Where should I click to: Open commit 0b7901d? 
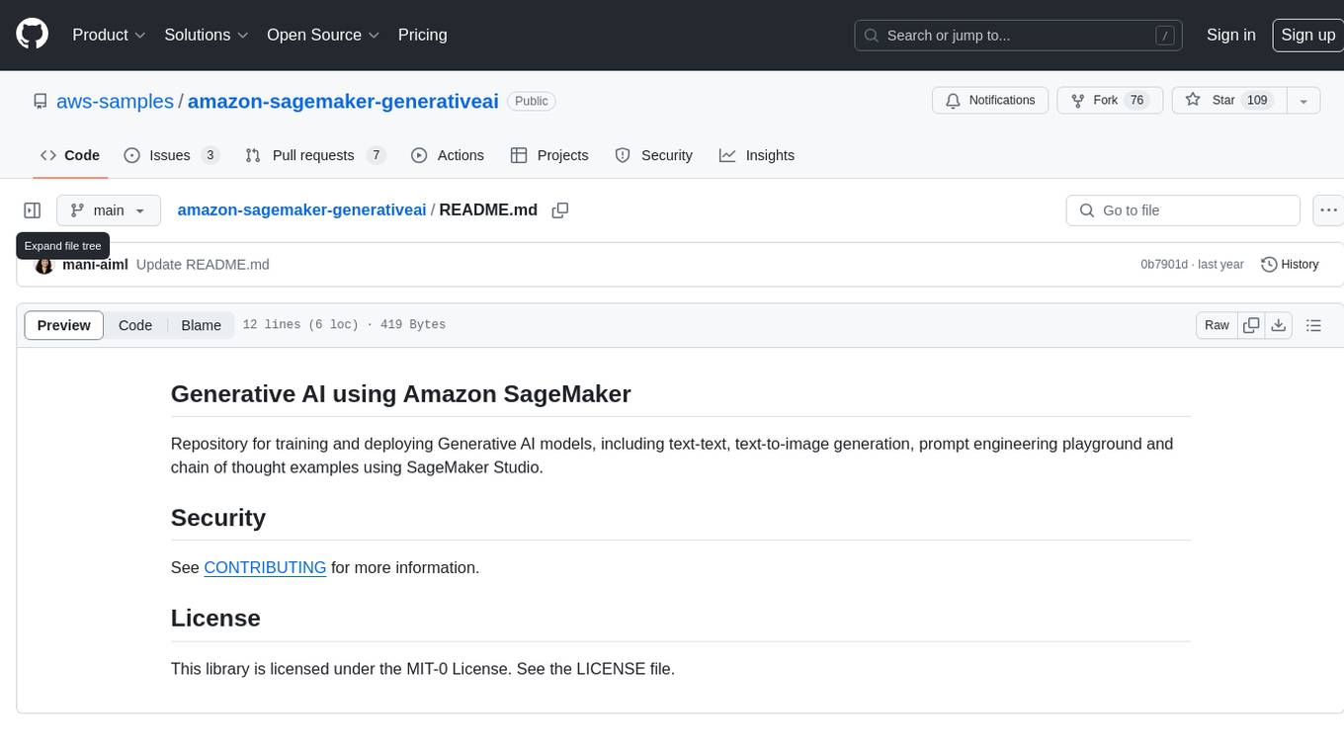1164,265
